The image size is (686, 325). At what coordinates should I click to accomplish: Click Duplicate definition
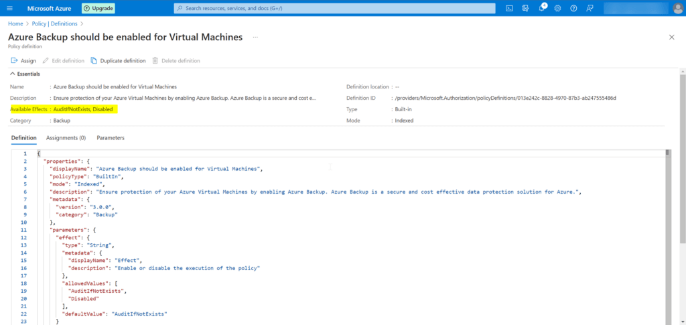pyautogui.click(x=118, y=61)
